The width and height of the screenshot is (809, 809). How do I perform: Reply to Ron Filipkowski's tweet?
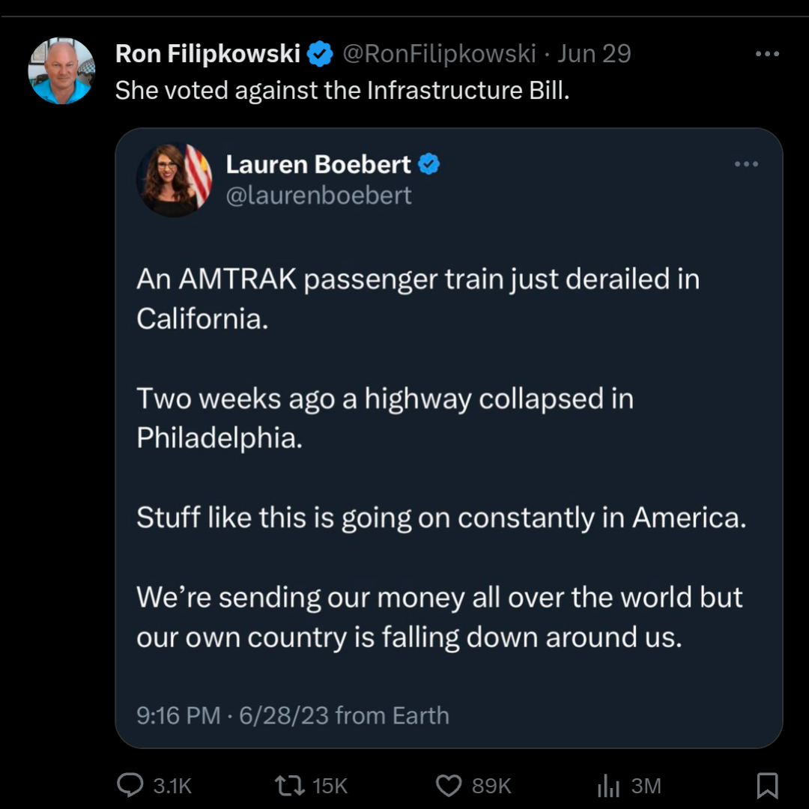pyautogui.click(x=132, y=785)
